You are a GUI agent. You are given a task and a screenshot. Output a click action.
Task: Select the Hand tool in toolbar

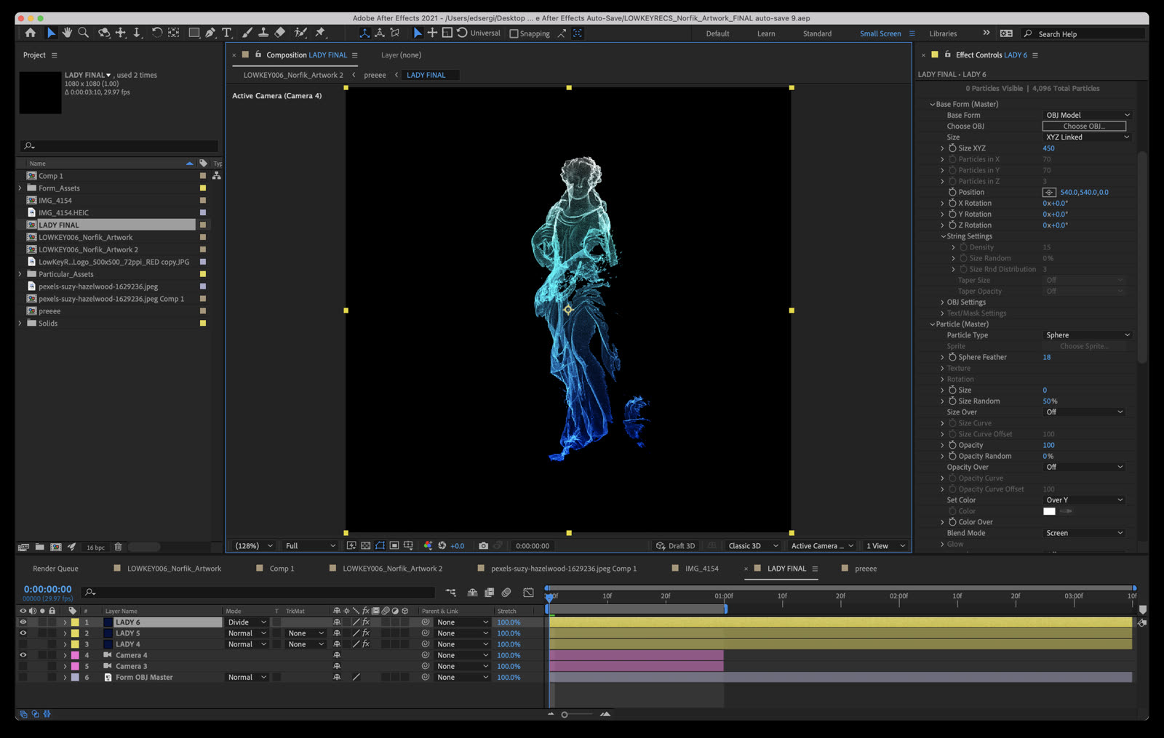tap(67, 33)
